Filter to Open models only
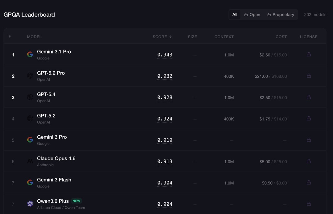 pos(252,14)
